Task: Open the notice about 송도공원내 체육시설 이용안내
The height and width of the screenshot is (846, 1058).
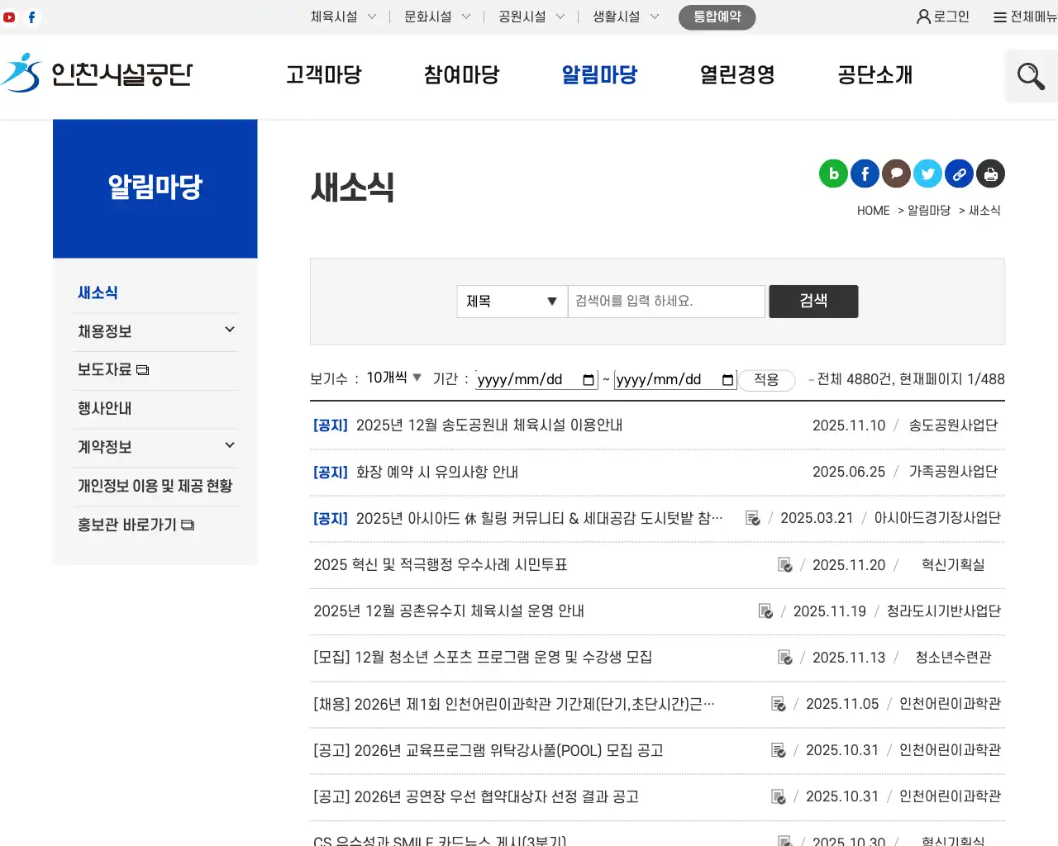Action: point(489,425)
